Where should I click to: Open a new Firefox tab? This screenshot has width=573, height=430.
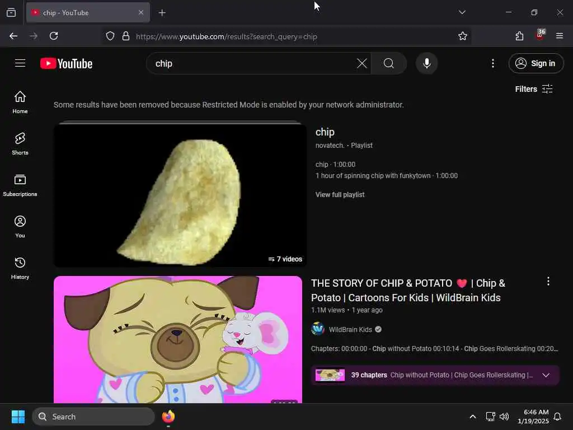coord(162,13)
